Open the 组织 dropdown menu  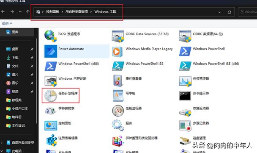click(7, 23)
